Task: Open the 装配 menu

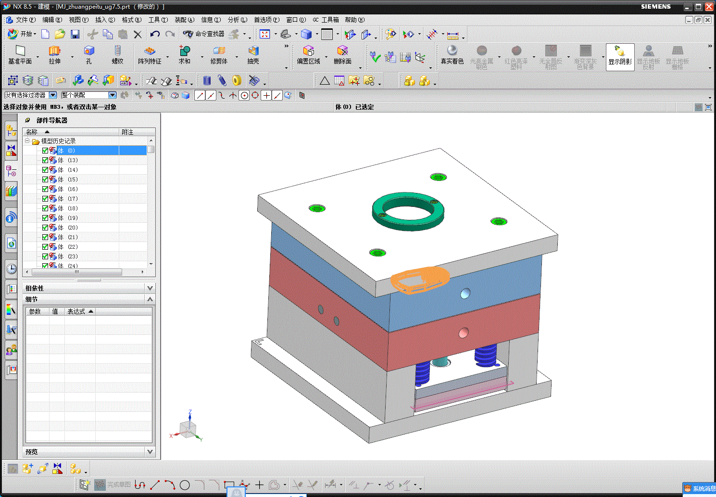Action: pyautogui.click(x=185, y=20)
